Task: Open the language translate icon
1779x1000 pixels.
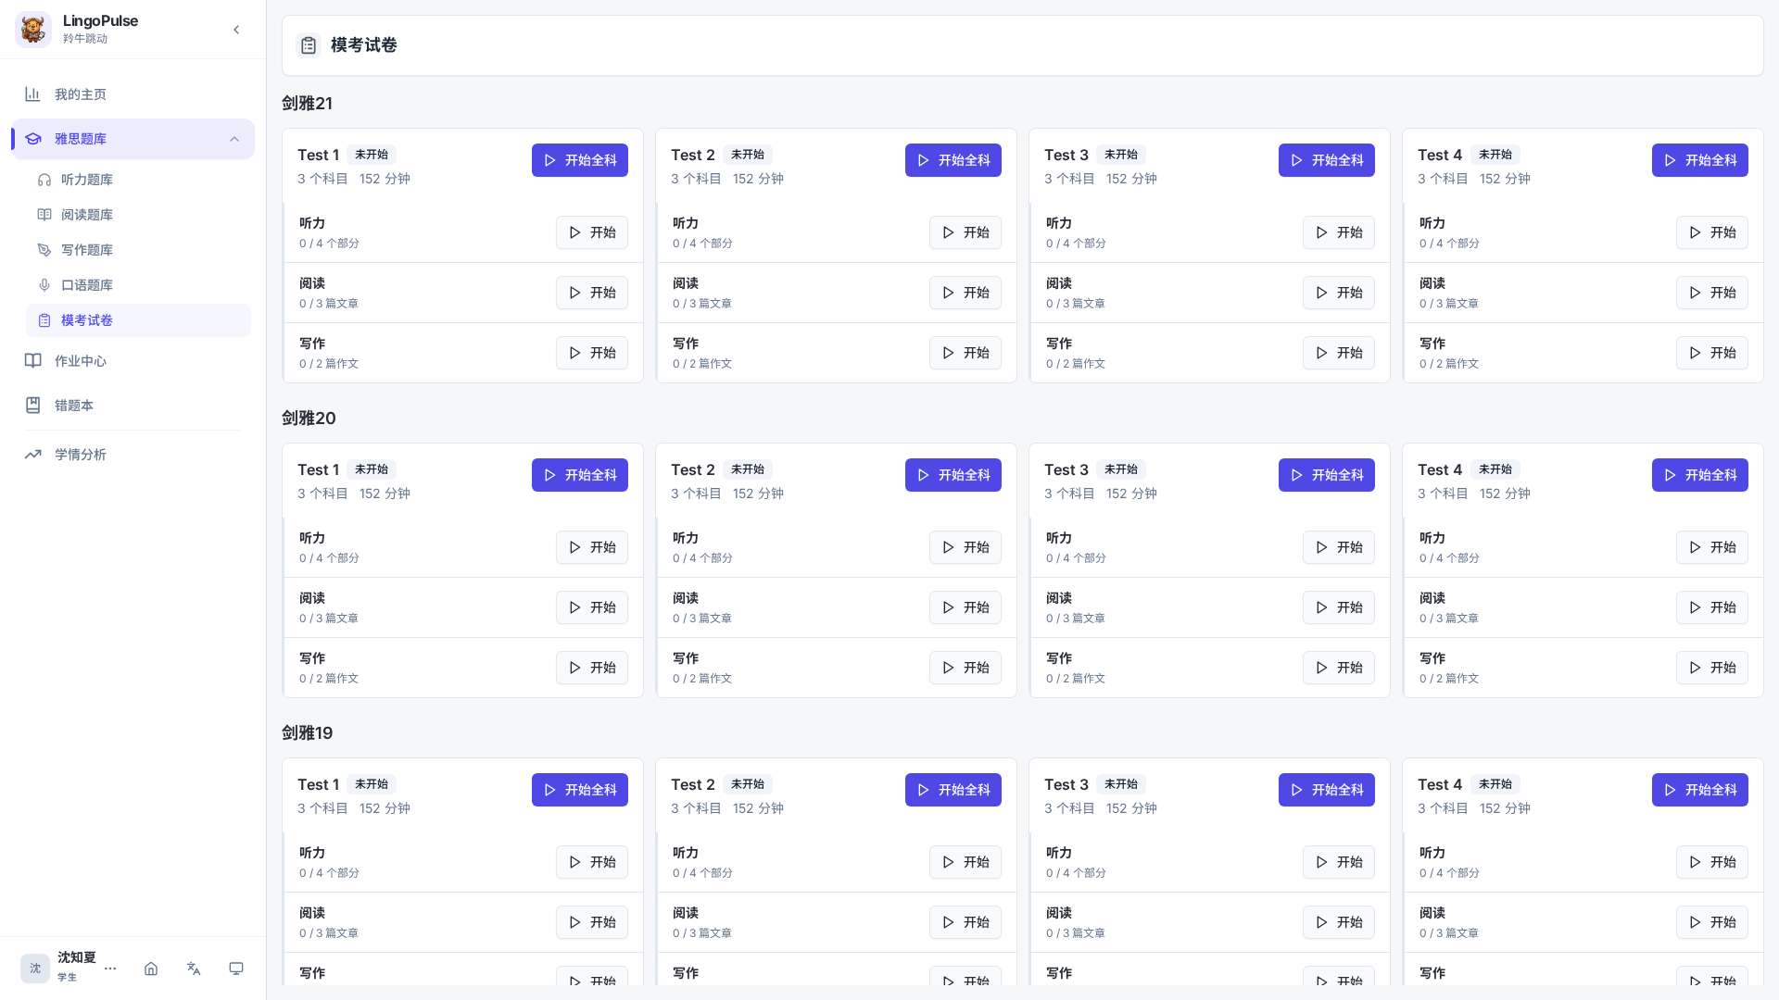Action: (194, 969)
